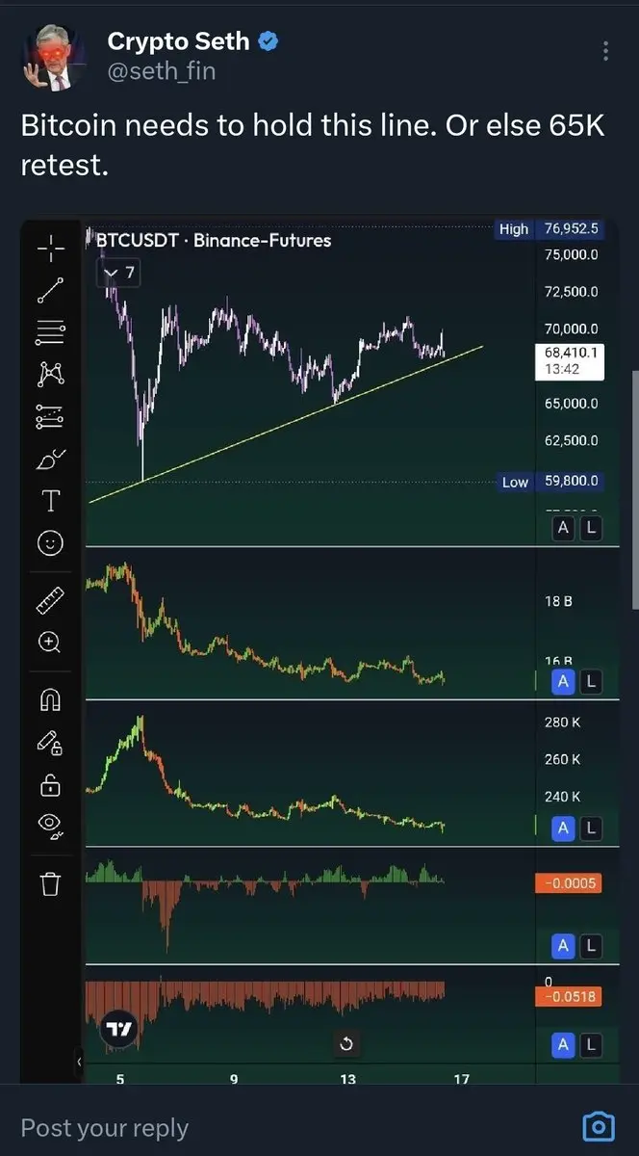
Task: Select the brush drawing tool
Action: pyautogui.click(x=50, y=460)
